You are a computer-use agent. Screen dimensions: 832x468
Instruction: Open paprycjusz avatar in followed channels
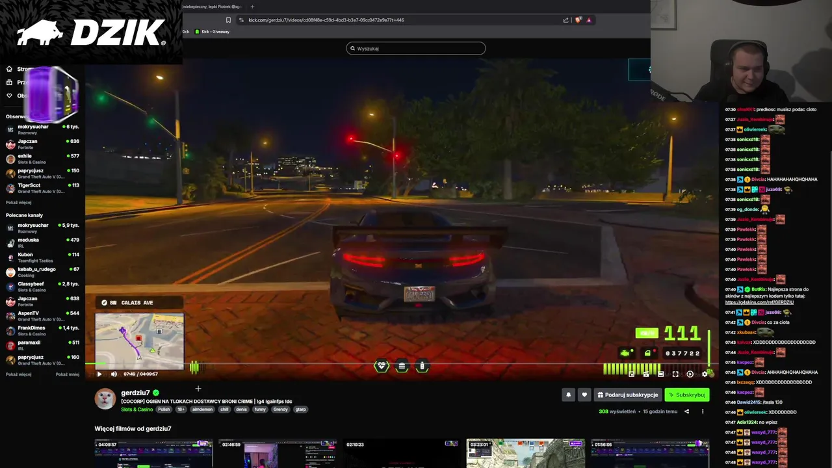point(10,174)
